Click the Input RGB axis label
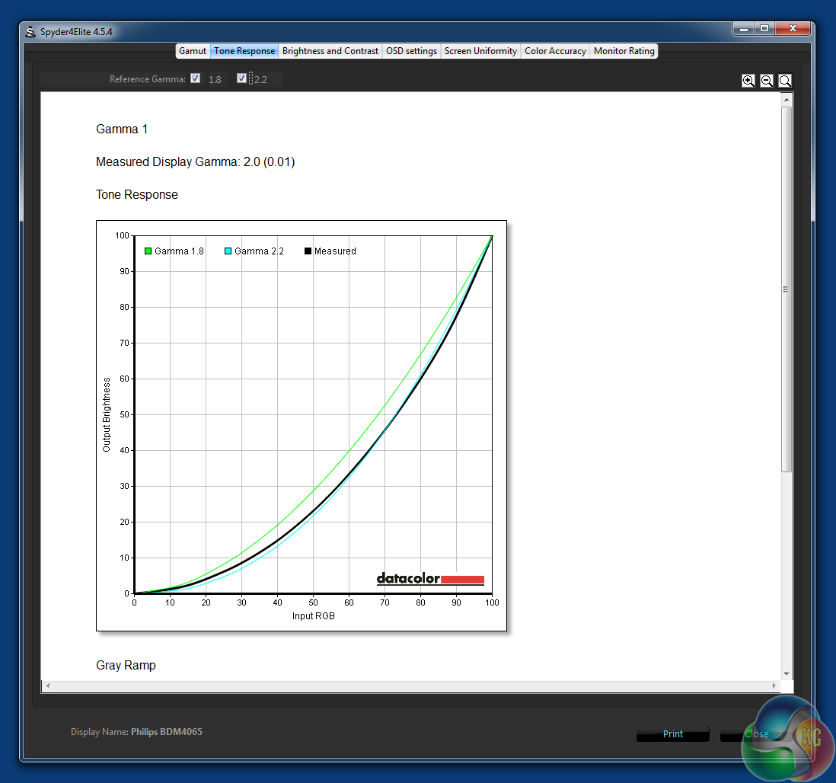The height and width of the screenshot is (783, 836). pos(314,616)
